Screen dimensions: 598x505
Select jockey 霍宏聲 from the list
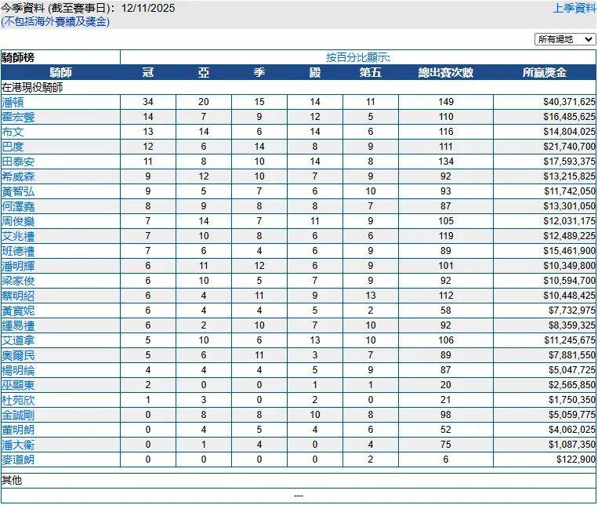[18, 117]
